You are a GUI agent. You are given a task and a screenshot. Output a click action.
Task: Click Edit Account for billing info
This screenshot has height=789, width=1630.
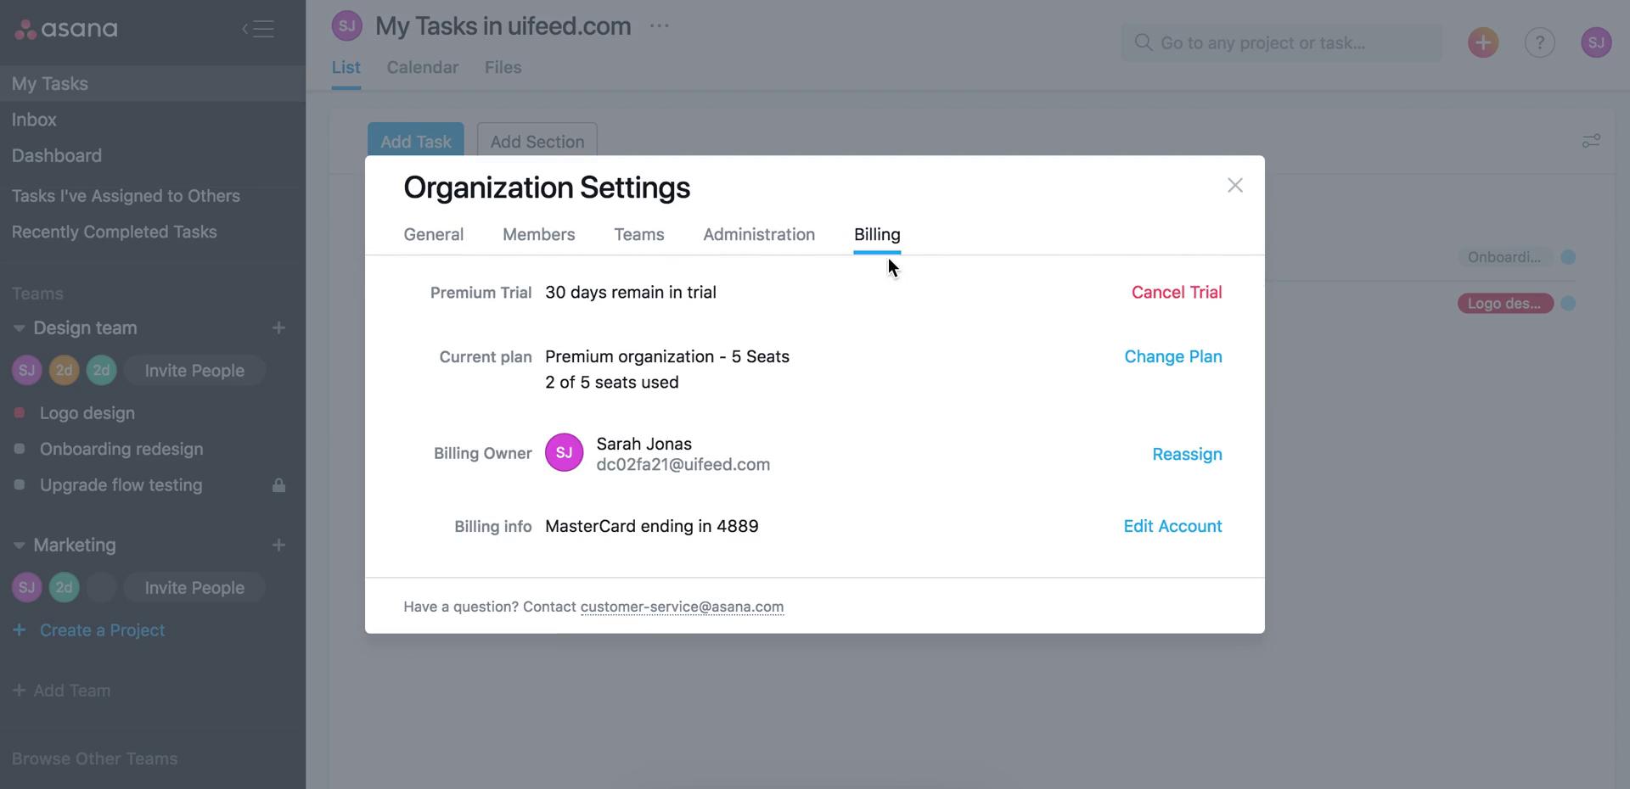point(1172,527)
